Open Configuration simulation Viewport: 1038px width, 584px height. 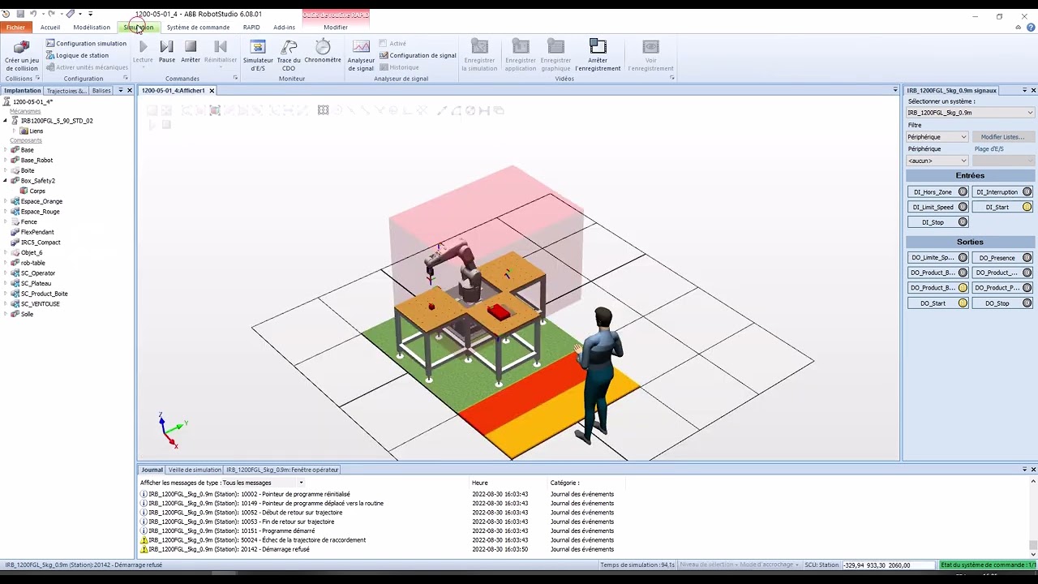(86, 43)
